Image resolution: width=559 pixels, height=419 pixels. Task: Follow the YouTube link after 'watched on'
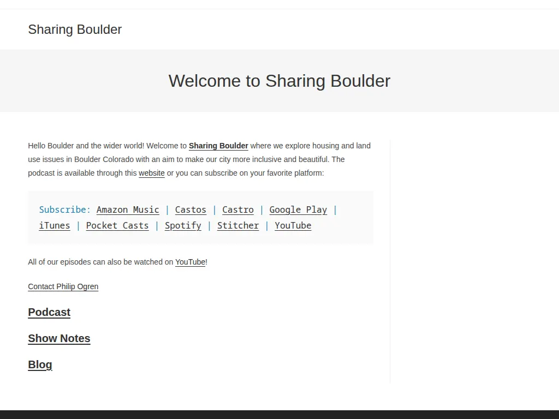[x=191, y=262]
